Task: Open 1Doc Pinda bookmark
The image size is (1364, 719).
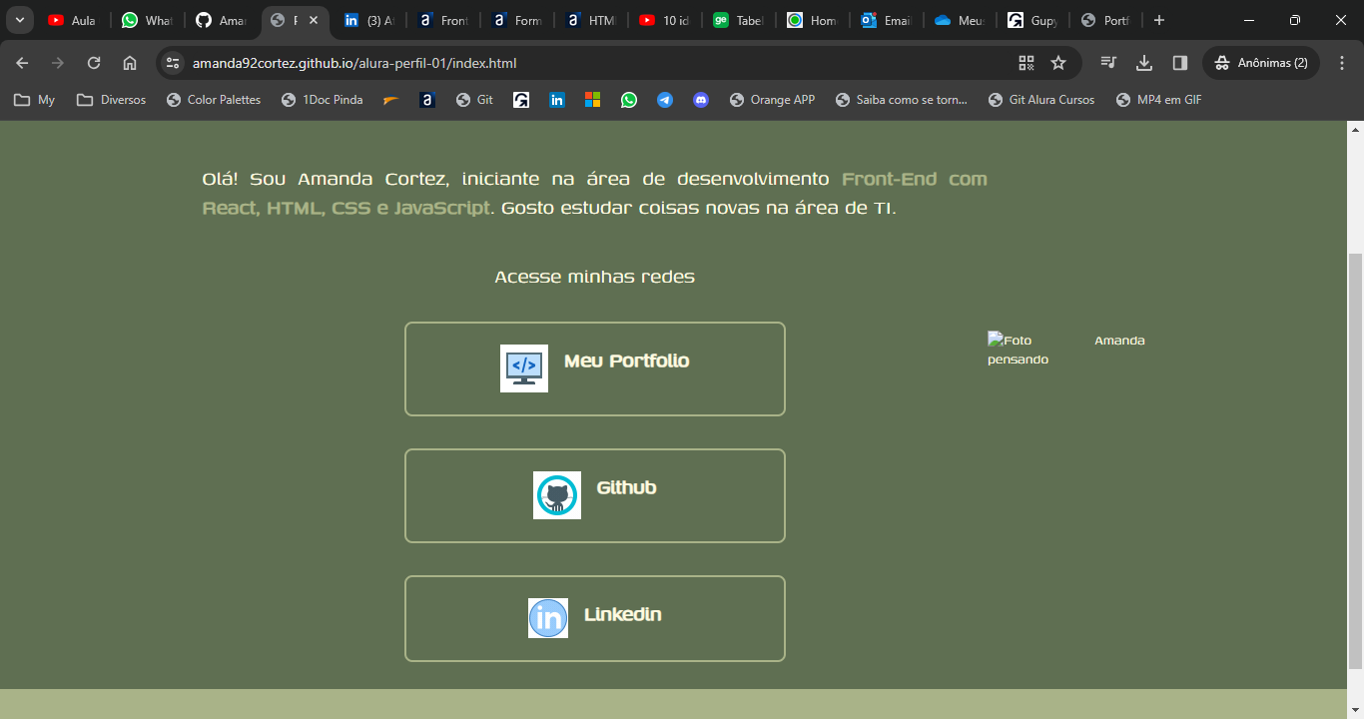Action: pos(323,100)
